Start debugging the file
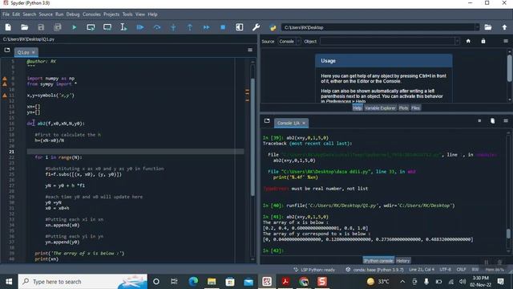 coord(140,27)
